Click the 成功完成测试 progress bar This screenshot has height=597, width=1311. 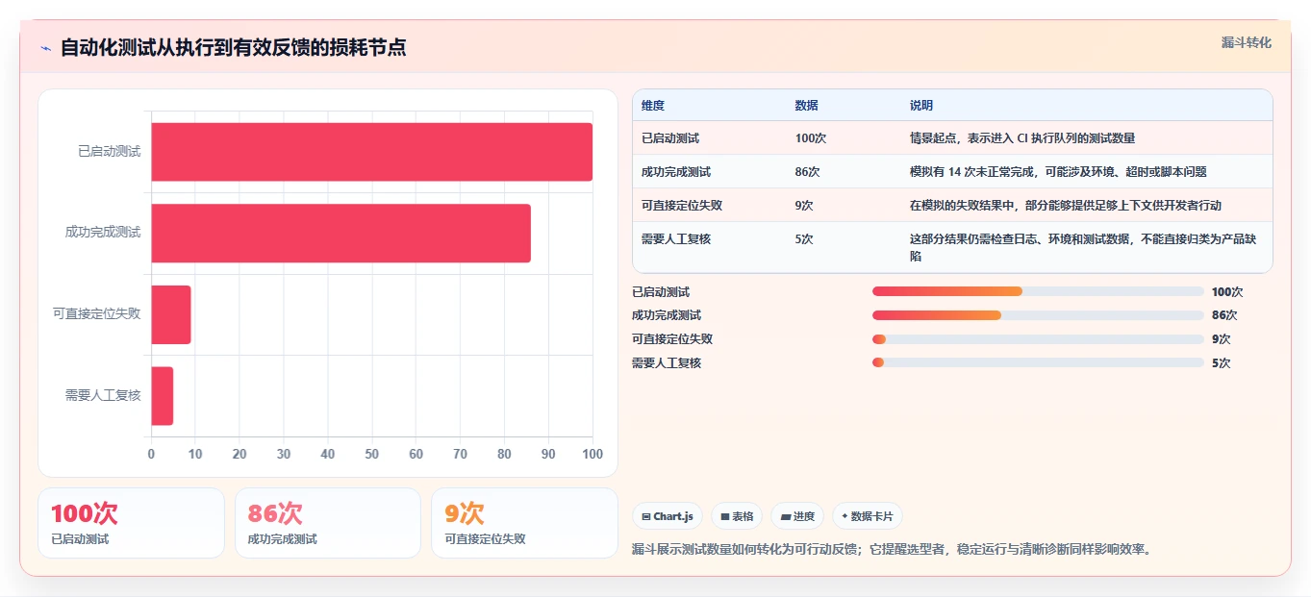point(1038,315)
